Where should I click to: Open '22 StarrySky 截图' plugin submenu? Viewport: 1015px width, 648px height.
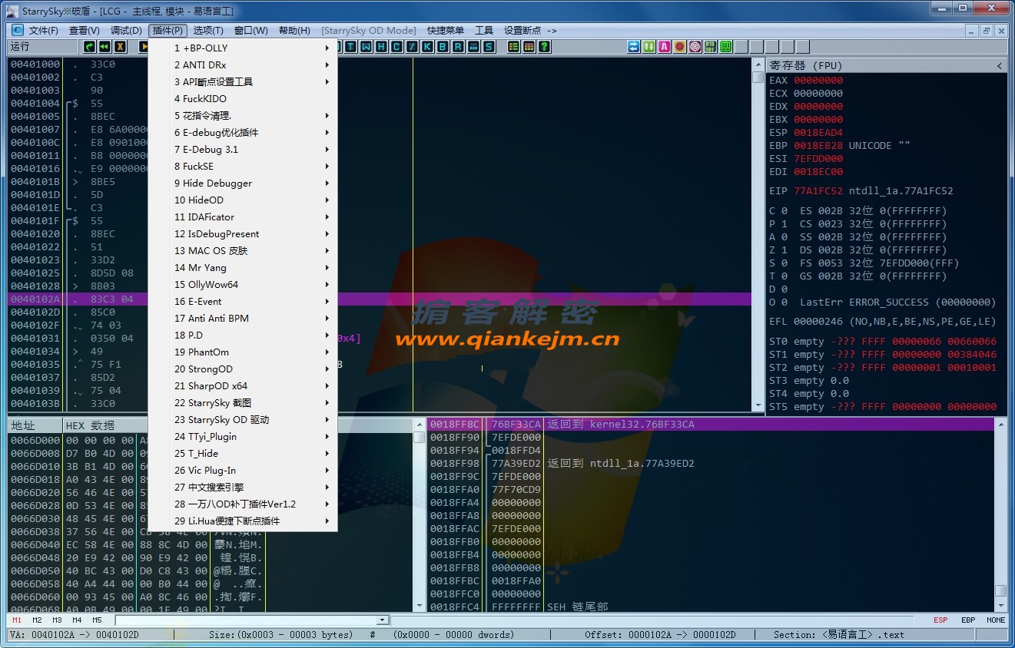[x=243, y=402]
